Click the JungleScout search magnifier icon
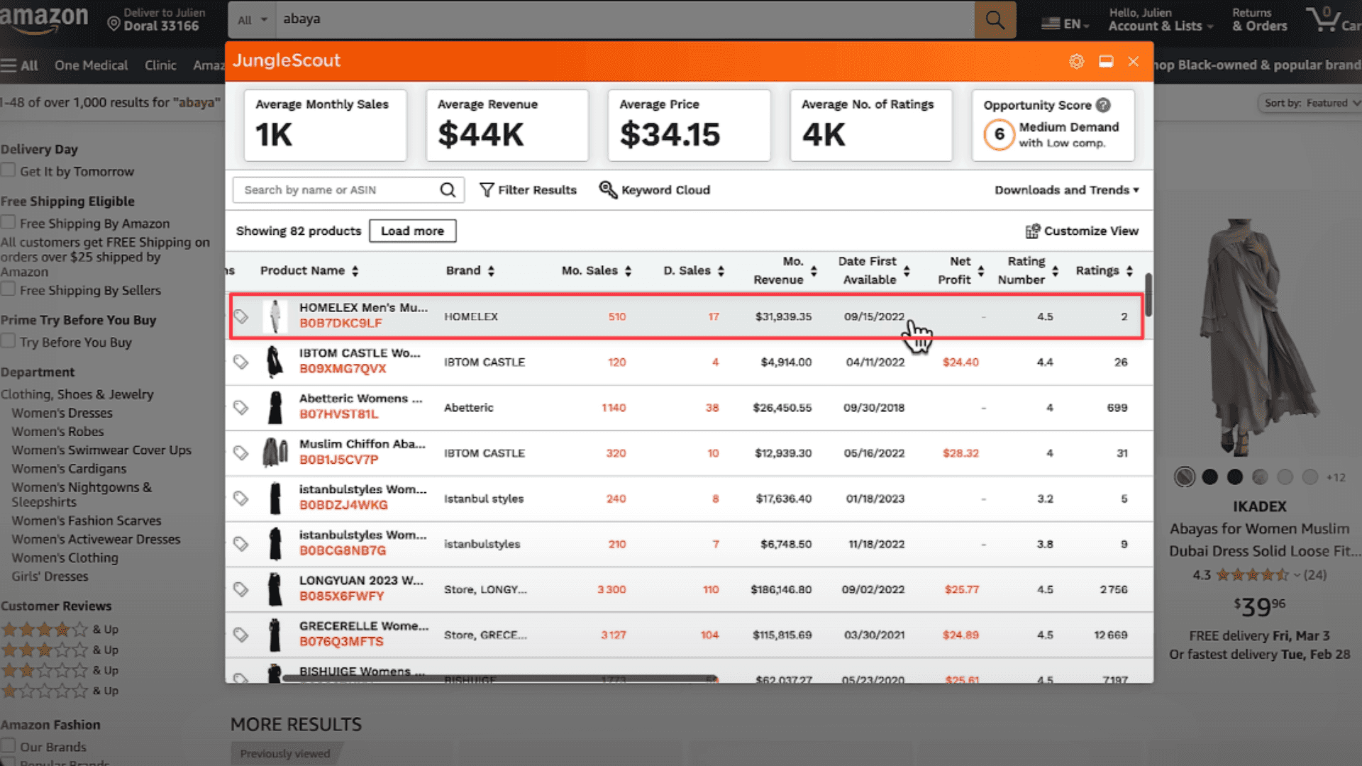Image resolution: width=1362 pixels, height=766 pixels. click(x=448, y=190)
